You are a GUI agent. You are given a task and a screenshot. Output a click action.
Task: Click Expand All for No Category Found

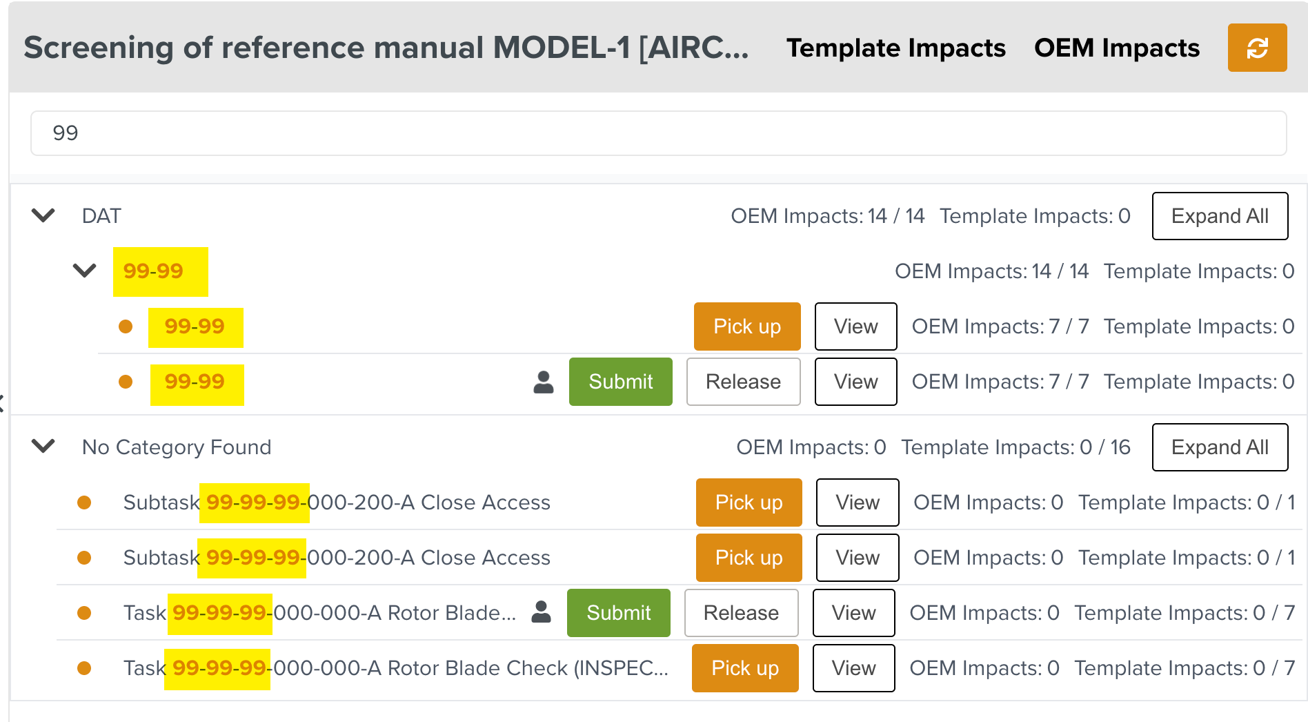1220,447
